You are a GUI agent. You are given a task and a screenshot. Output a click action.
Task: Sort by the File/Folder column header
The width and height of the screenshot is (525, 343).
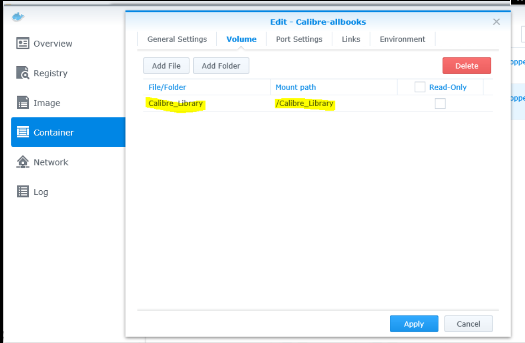tap(207, 87)
